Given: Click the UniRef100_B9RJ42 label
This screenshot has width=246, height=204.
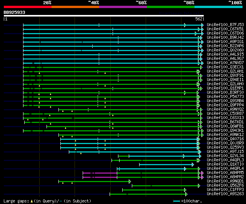Looking at the screenshot, I should 225,38.
